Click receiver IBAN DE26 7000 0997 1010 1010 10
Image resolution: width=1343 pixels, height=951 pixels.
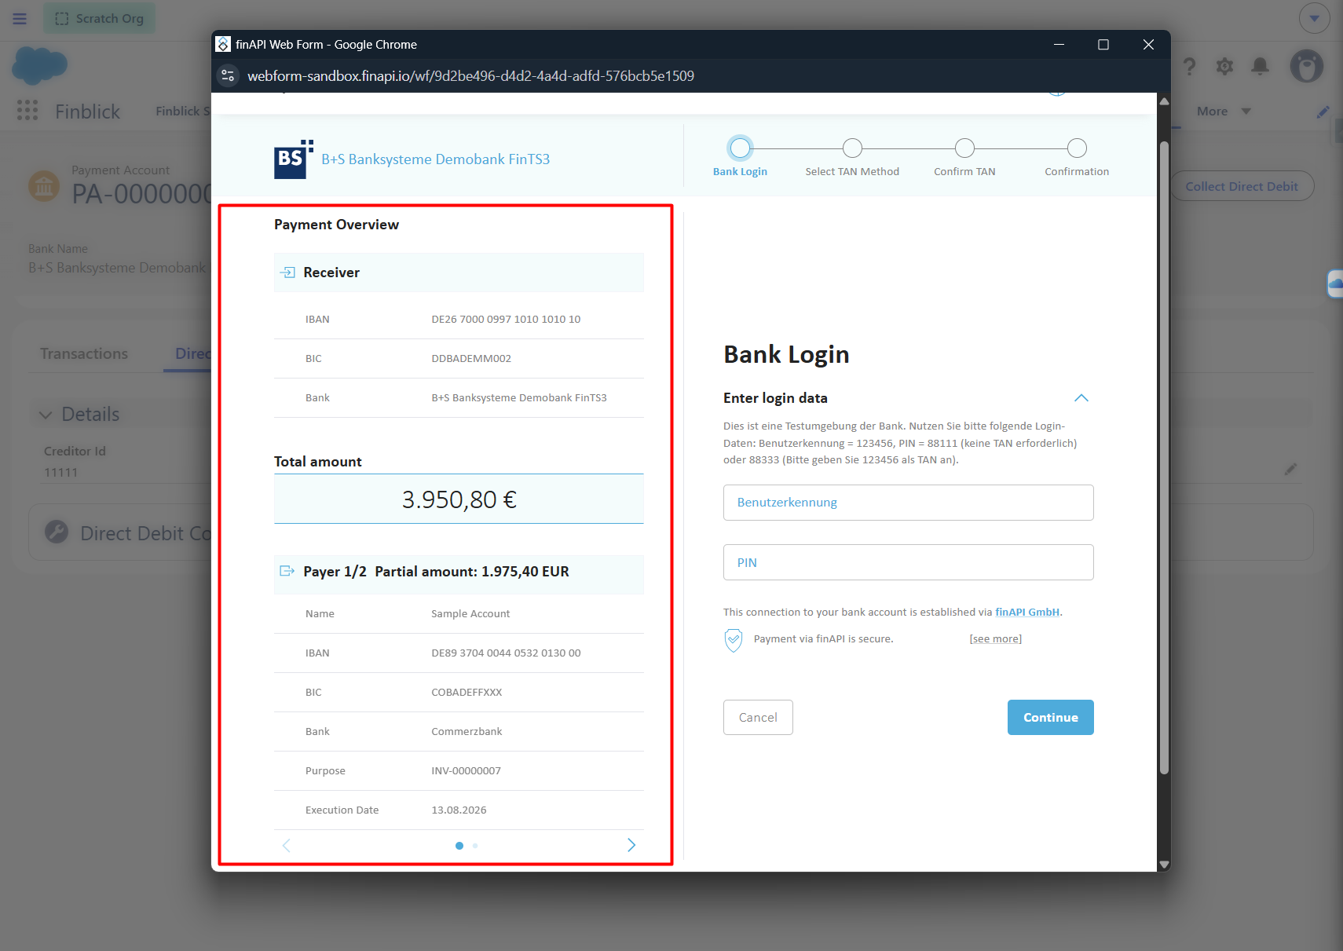506,319
